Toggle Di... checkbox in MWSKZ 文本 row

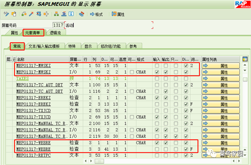(x=186, y=66)
